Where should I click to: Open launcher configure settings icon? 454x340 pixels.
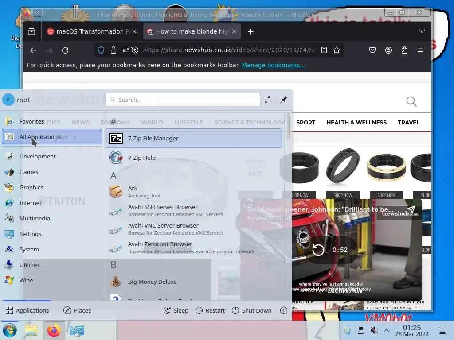269,100
